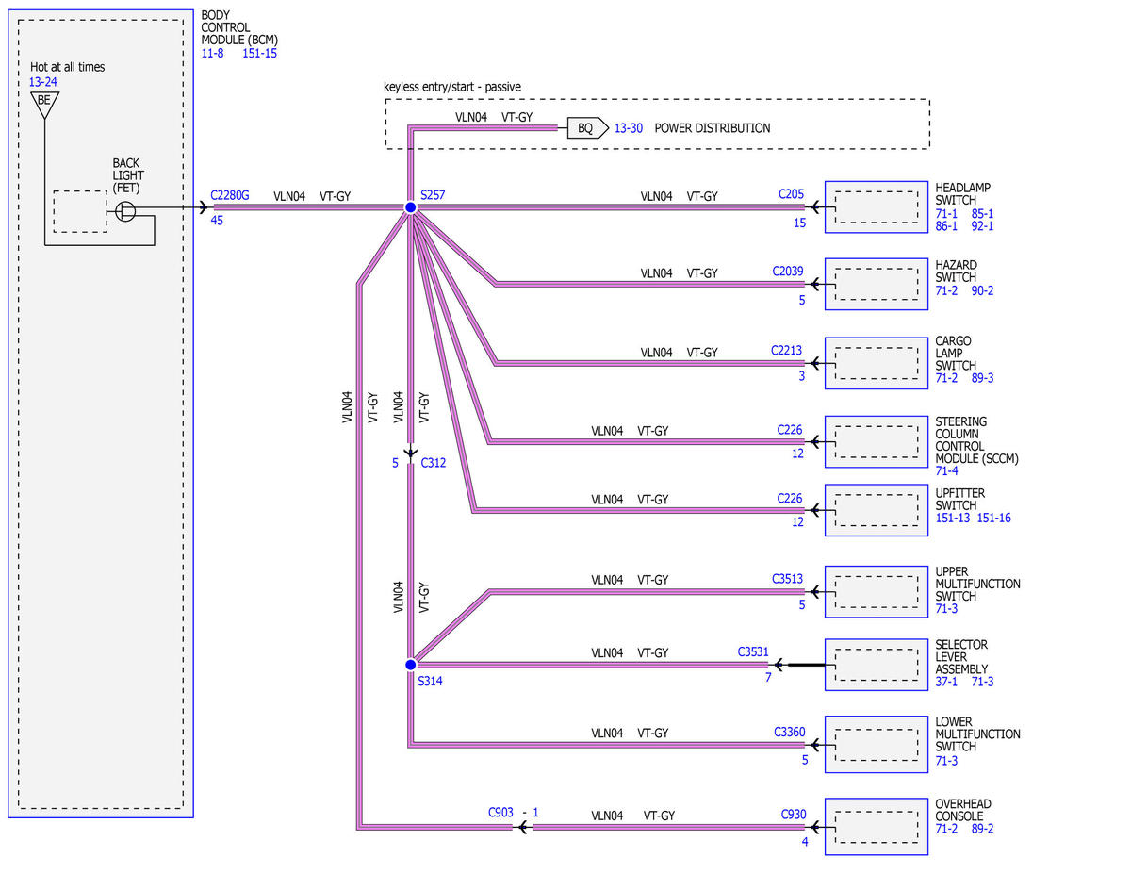Viewport: 1131px width, 874px height.
Task: Select connector C2039 for the hazard switch
Action: pos(788,272)
